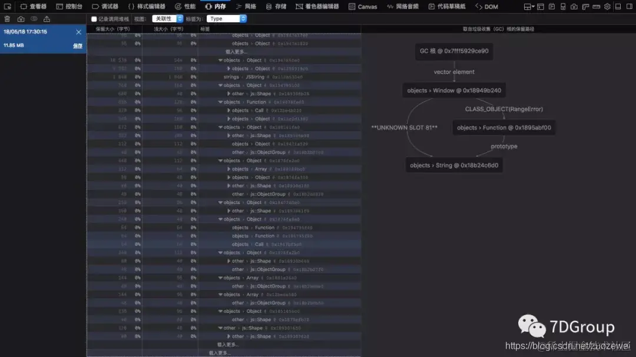This screenshot has height=357, width=636.
Task: Toggle the rulers icon
Action: [585, 6]
